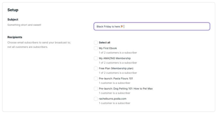
Task: Click the "Subject" field label
Action: [13, 19]
